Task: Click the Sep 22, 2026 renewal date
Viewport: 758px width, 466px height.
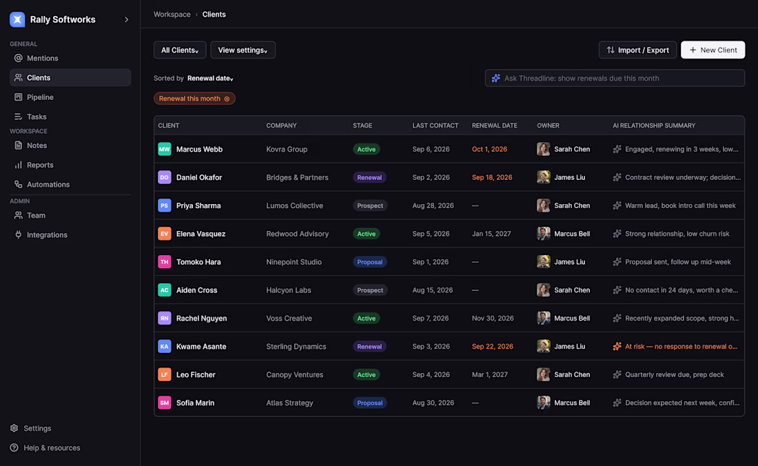Action: 493,346
